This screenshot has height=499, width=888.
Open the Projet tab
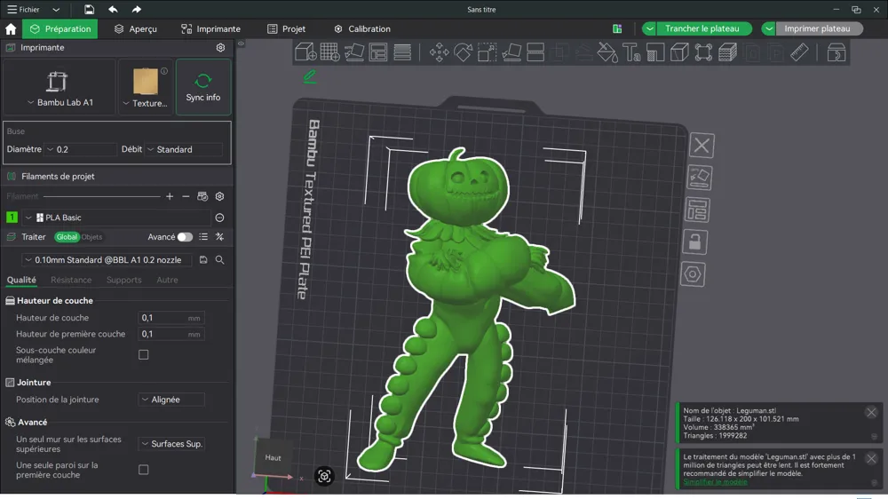[286, 29]
